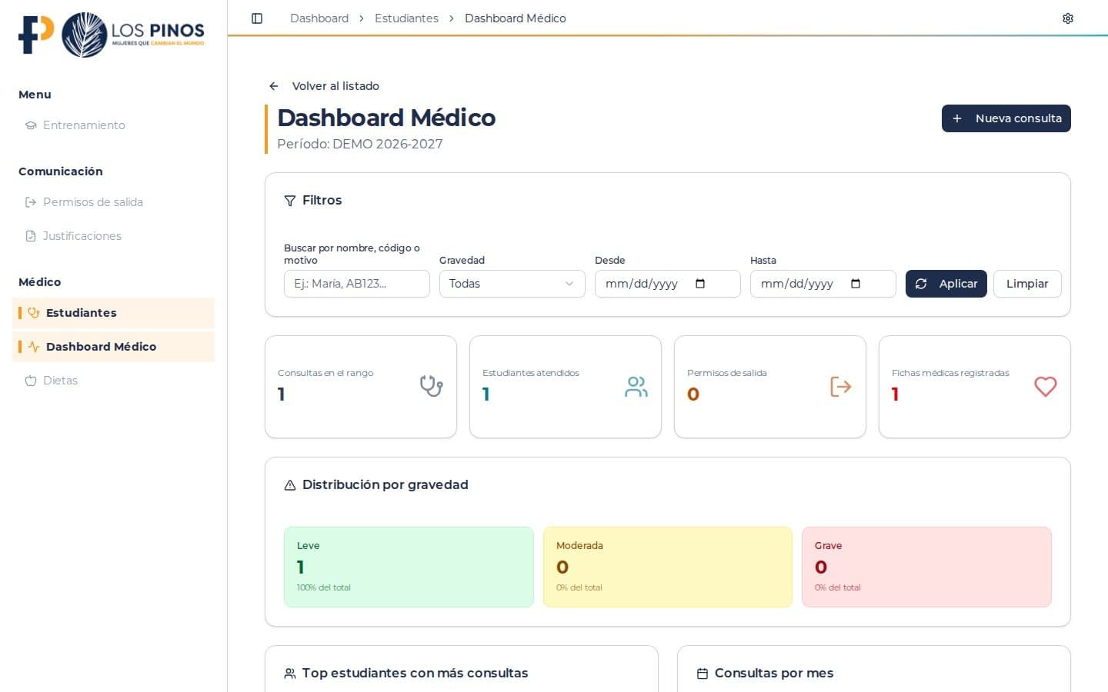Click the Consultas por mes heading

tap(774, 674)
